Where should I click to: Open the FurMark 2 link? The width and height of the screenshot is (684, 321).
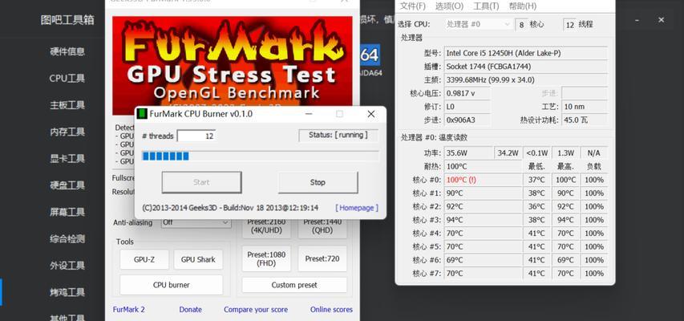tap(128, 309)
